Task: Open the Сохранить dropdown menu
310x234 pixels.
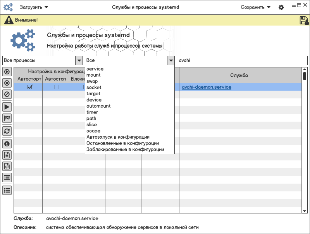Action: point(255,7)
